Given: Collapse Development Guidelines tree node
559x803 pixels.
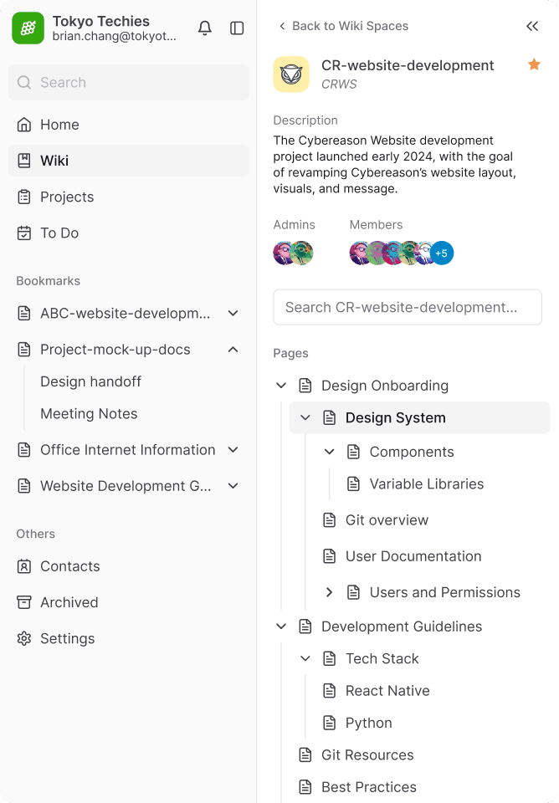Looking at the screenshot, I should [x=281, y=627].
